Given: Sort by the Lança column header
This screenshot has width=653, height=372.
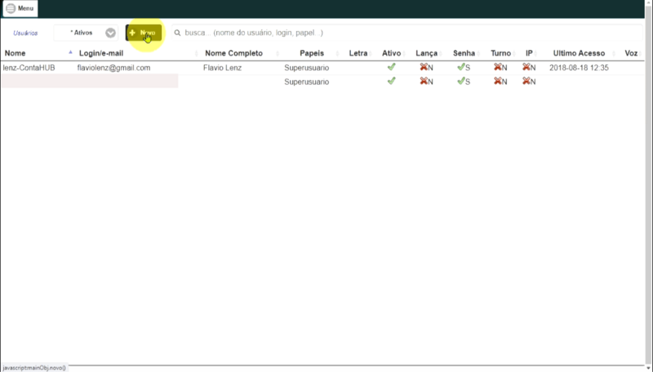Looking at the screenshot, I should click(426, 53).
